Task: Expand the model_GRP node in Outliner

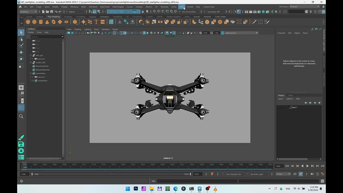Action: pyautogui.click(x=31, y=62)
